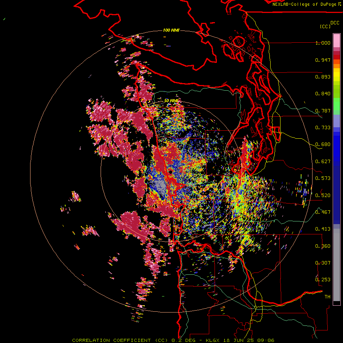
Task: Click the DCC product label
Action: point(335,23)
